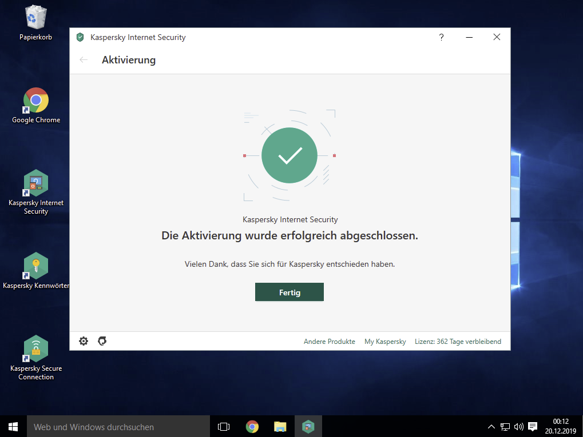Click the Web und Windows durchsuchen search box
The image size is (583, 437).
(x=118, y=427)
